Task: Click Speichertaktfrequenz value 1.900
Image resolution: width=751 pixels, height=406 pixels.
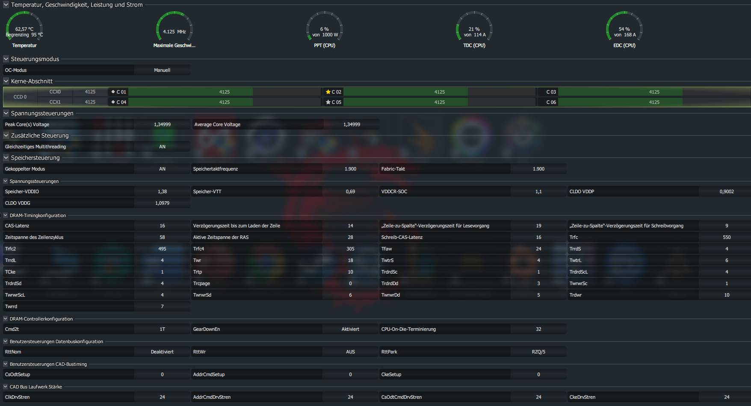Action: pyautogui.click(x=350, y=169)
